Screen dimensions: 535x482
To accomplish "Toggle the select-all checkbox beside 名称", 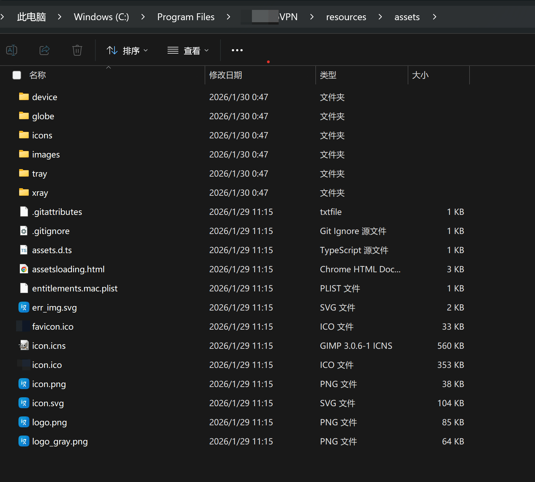I will (17, 75).
